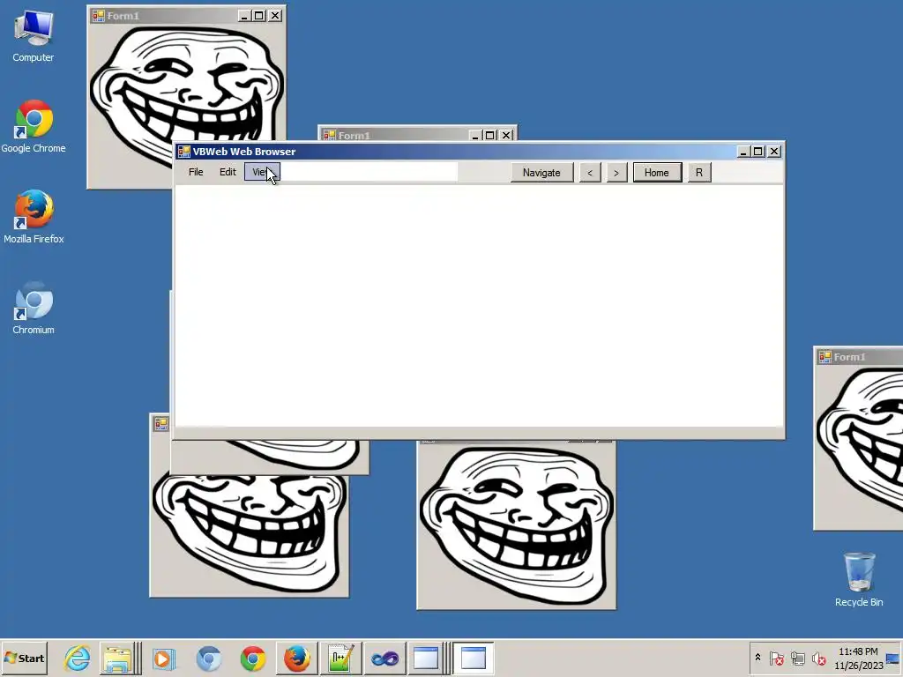Switch to the first Form window taskbar button
The width and height of the screenshot is (903, 677).
pos(426,658)
